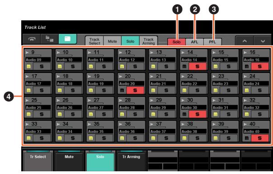The width and height of the screenshot is (273, 174).
Task: Unsolo track Audio 16
Action: pyautogui.click(x=260, y=66)
